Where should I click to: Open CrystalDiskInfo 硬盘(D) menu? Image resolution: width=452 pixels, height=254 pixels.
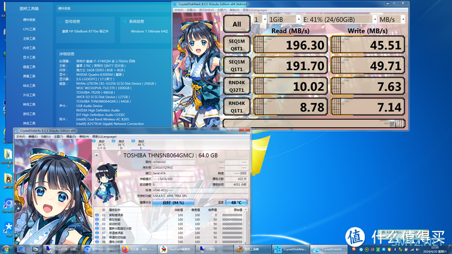(x=71, y=137)
